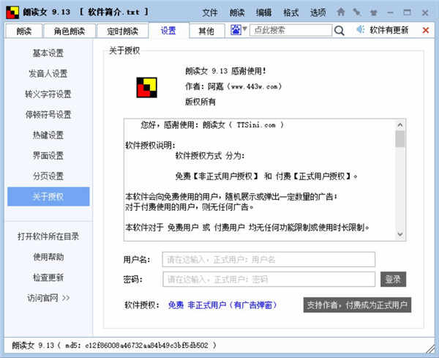Viewport: 439px width, 358px height.
Task: Click the red-yellow logo in 关于授权 panel
Action: coord(147,87)
